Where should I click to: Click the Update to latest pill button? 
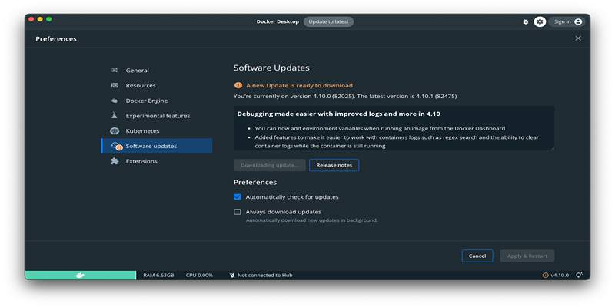point(328,21)
